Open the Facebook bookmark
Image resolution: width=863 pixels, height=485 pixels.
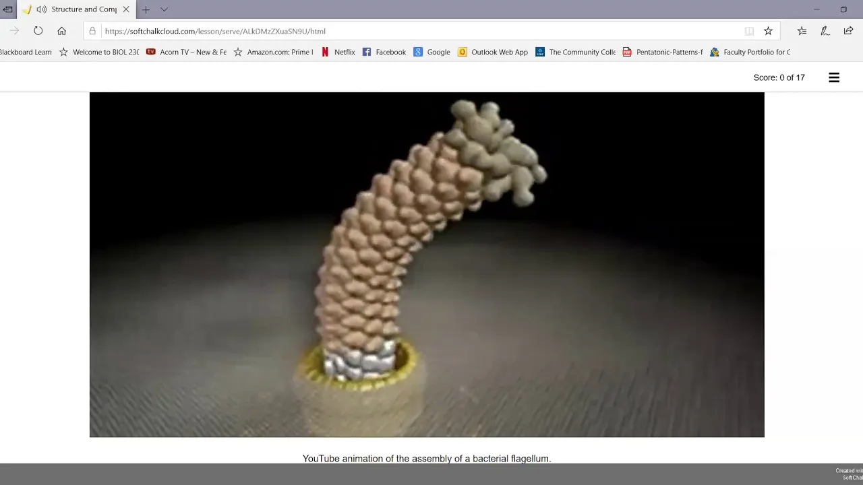point(384,52)
